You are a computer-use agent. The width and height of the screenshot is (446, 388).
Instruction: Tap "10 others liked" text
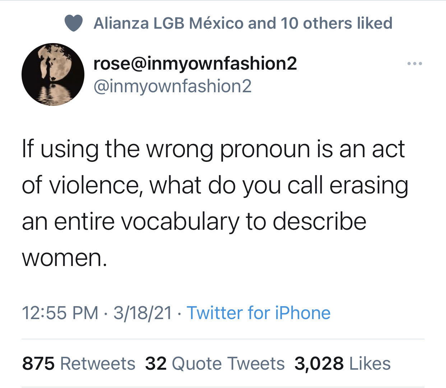click(x=336, y=24)
